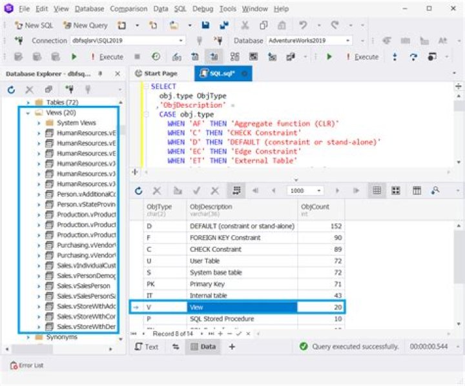Expand the Tables (72) node
This screenshot has height=386, width=465.
coord(28,103)
